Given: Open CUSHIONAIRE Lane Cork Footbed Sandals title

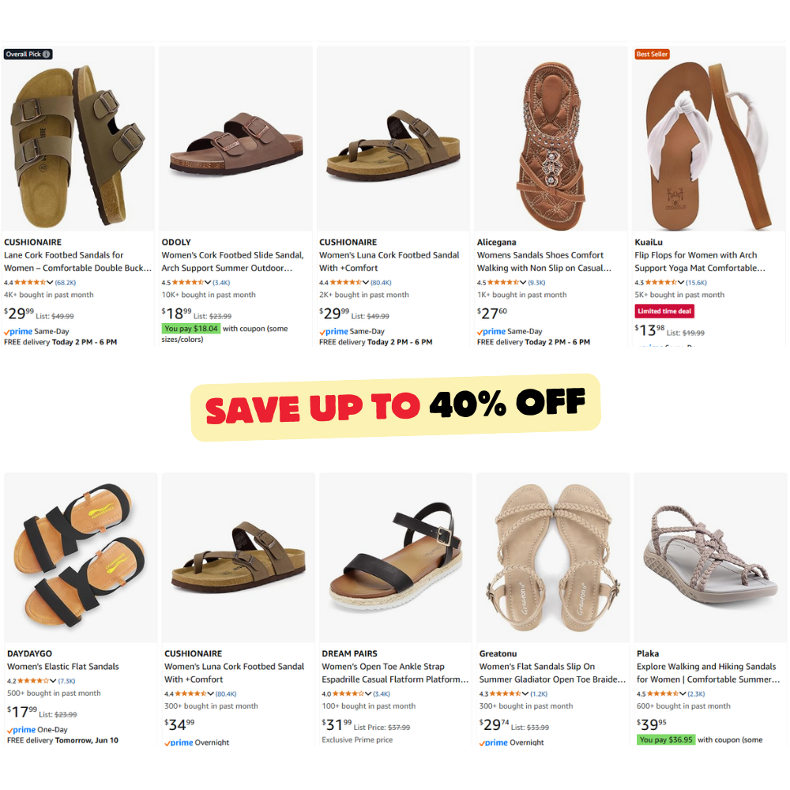Looking at the screenshot, I should tap(77, 261).
